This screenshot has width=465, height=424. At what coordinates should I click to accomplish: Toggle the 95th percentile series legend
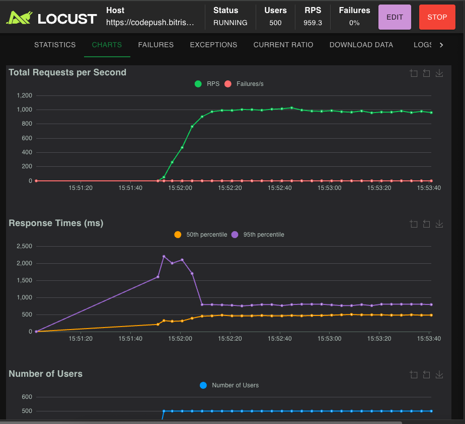258,235
